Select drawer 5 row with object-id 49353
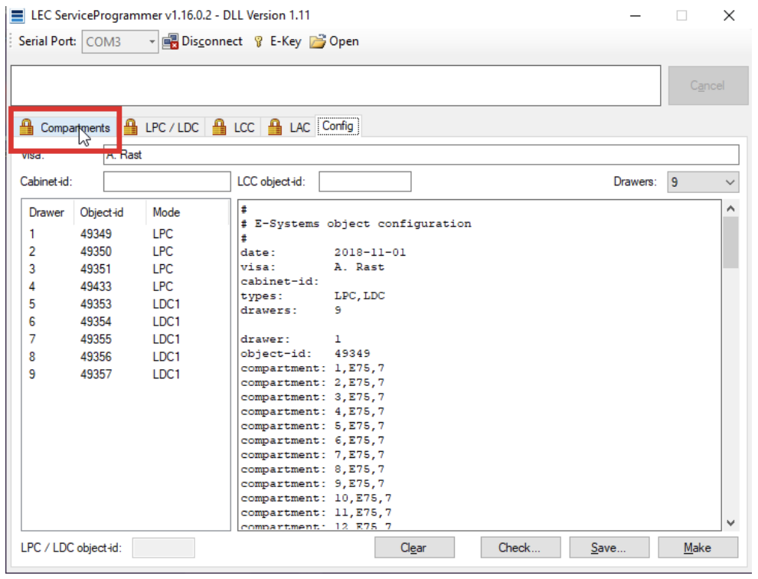The width and height of the screenshot is (758, 579). pyautogui.click(x=96, y=304)
